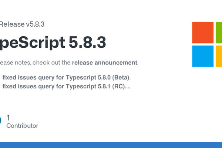Click the blue square of Microsoft logo
This screenshot has width=222, height=148.
pos(203,56)
